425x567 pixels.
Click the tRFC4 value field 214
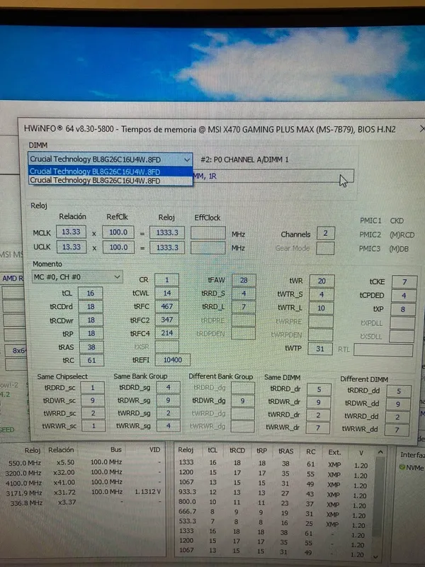click(166, 333)
